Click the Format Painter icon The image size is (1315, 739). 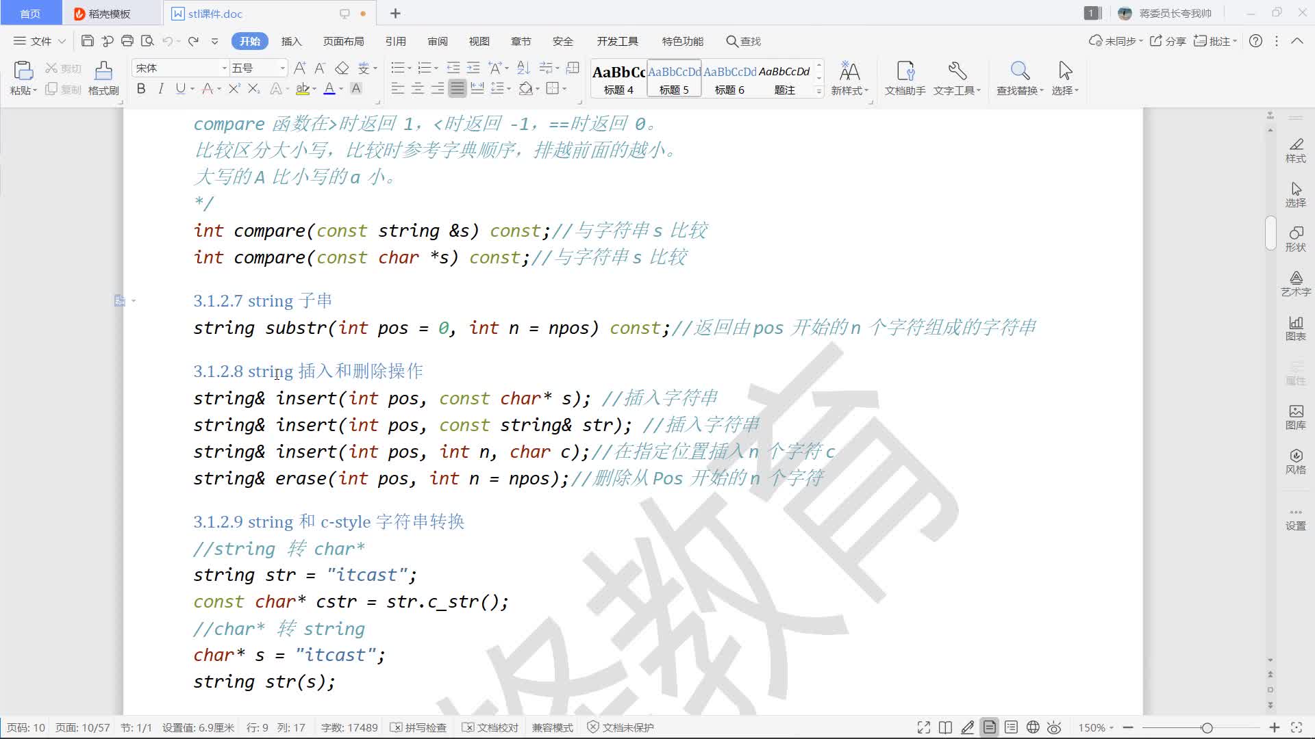(103, 70)
